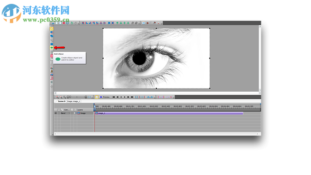Screen dimensions: 311x175
Task: Click the red X delete icon
Action: point(64,23)
